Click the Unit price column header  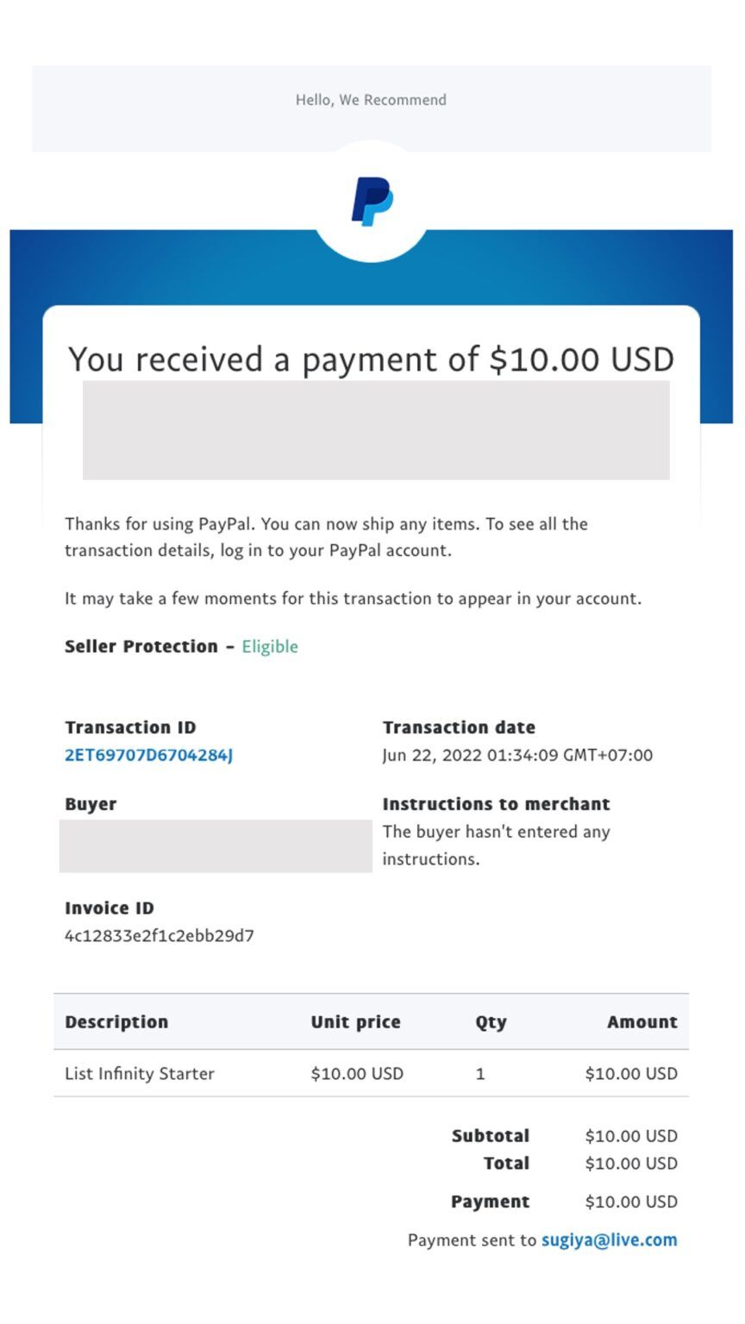tap(355, 1021)
